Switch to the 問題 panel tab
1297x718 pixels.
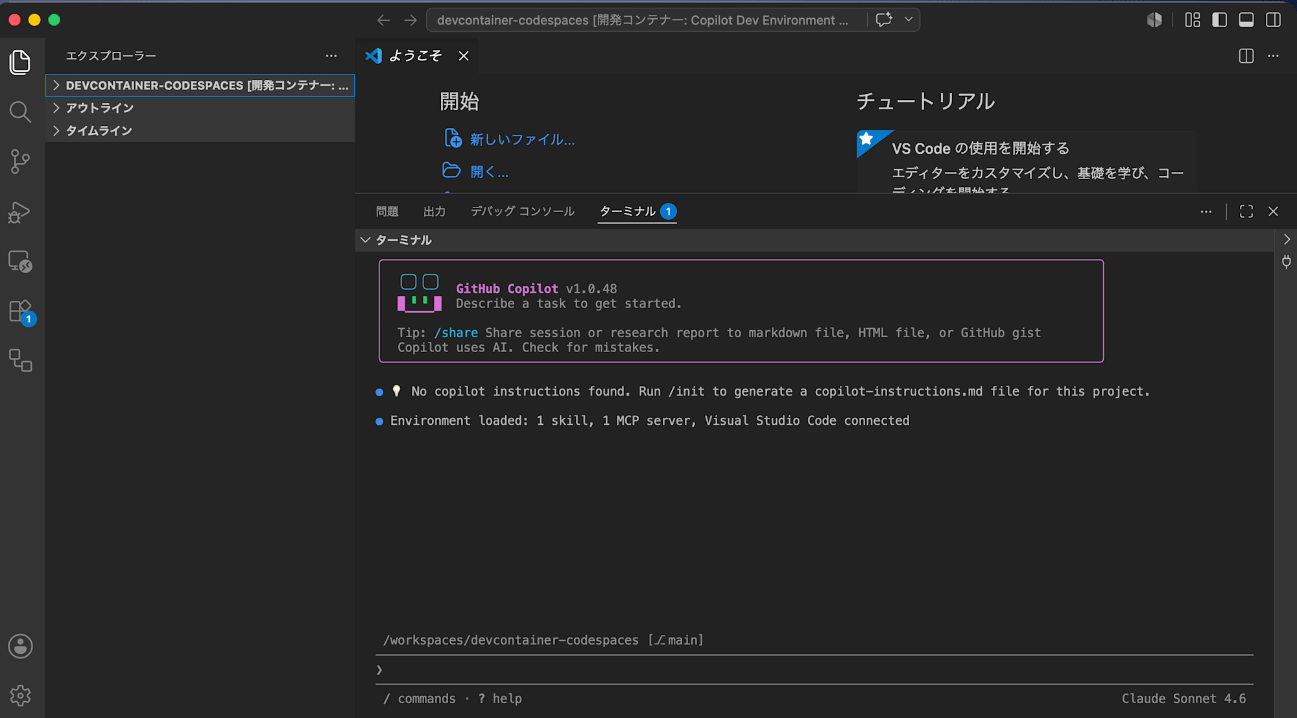(x=387, y=211)
